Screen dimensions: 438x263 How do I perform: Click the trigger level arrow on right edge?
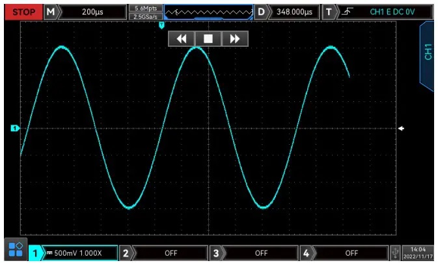point(401,129)
